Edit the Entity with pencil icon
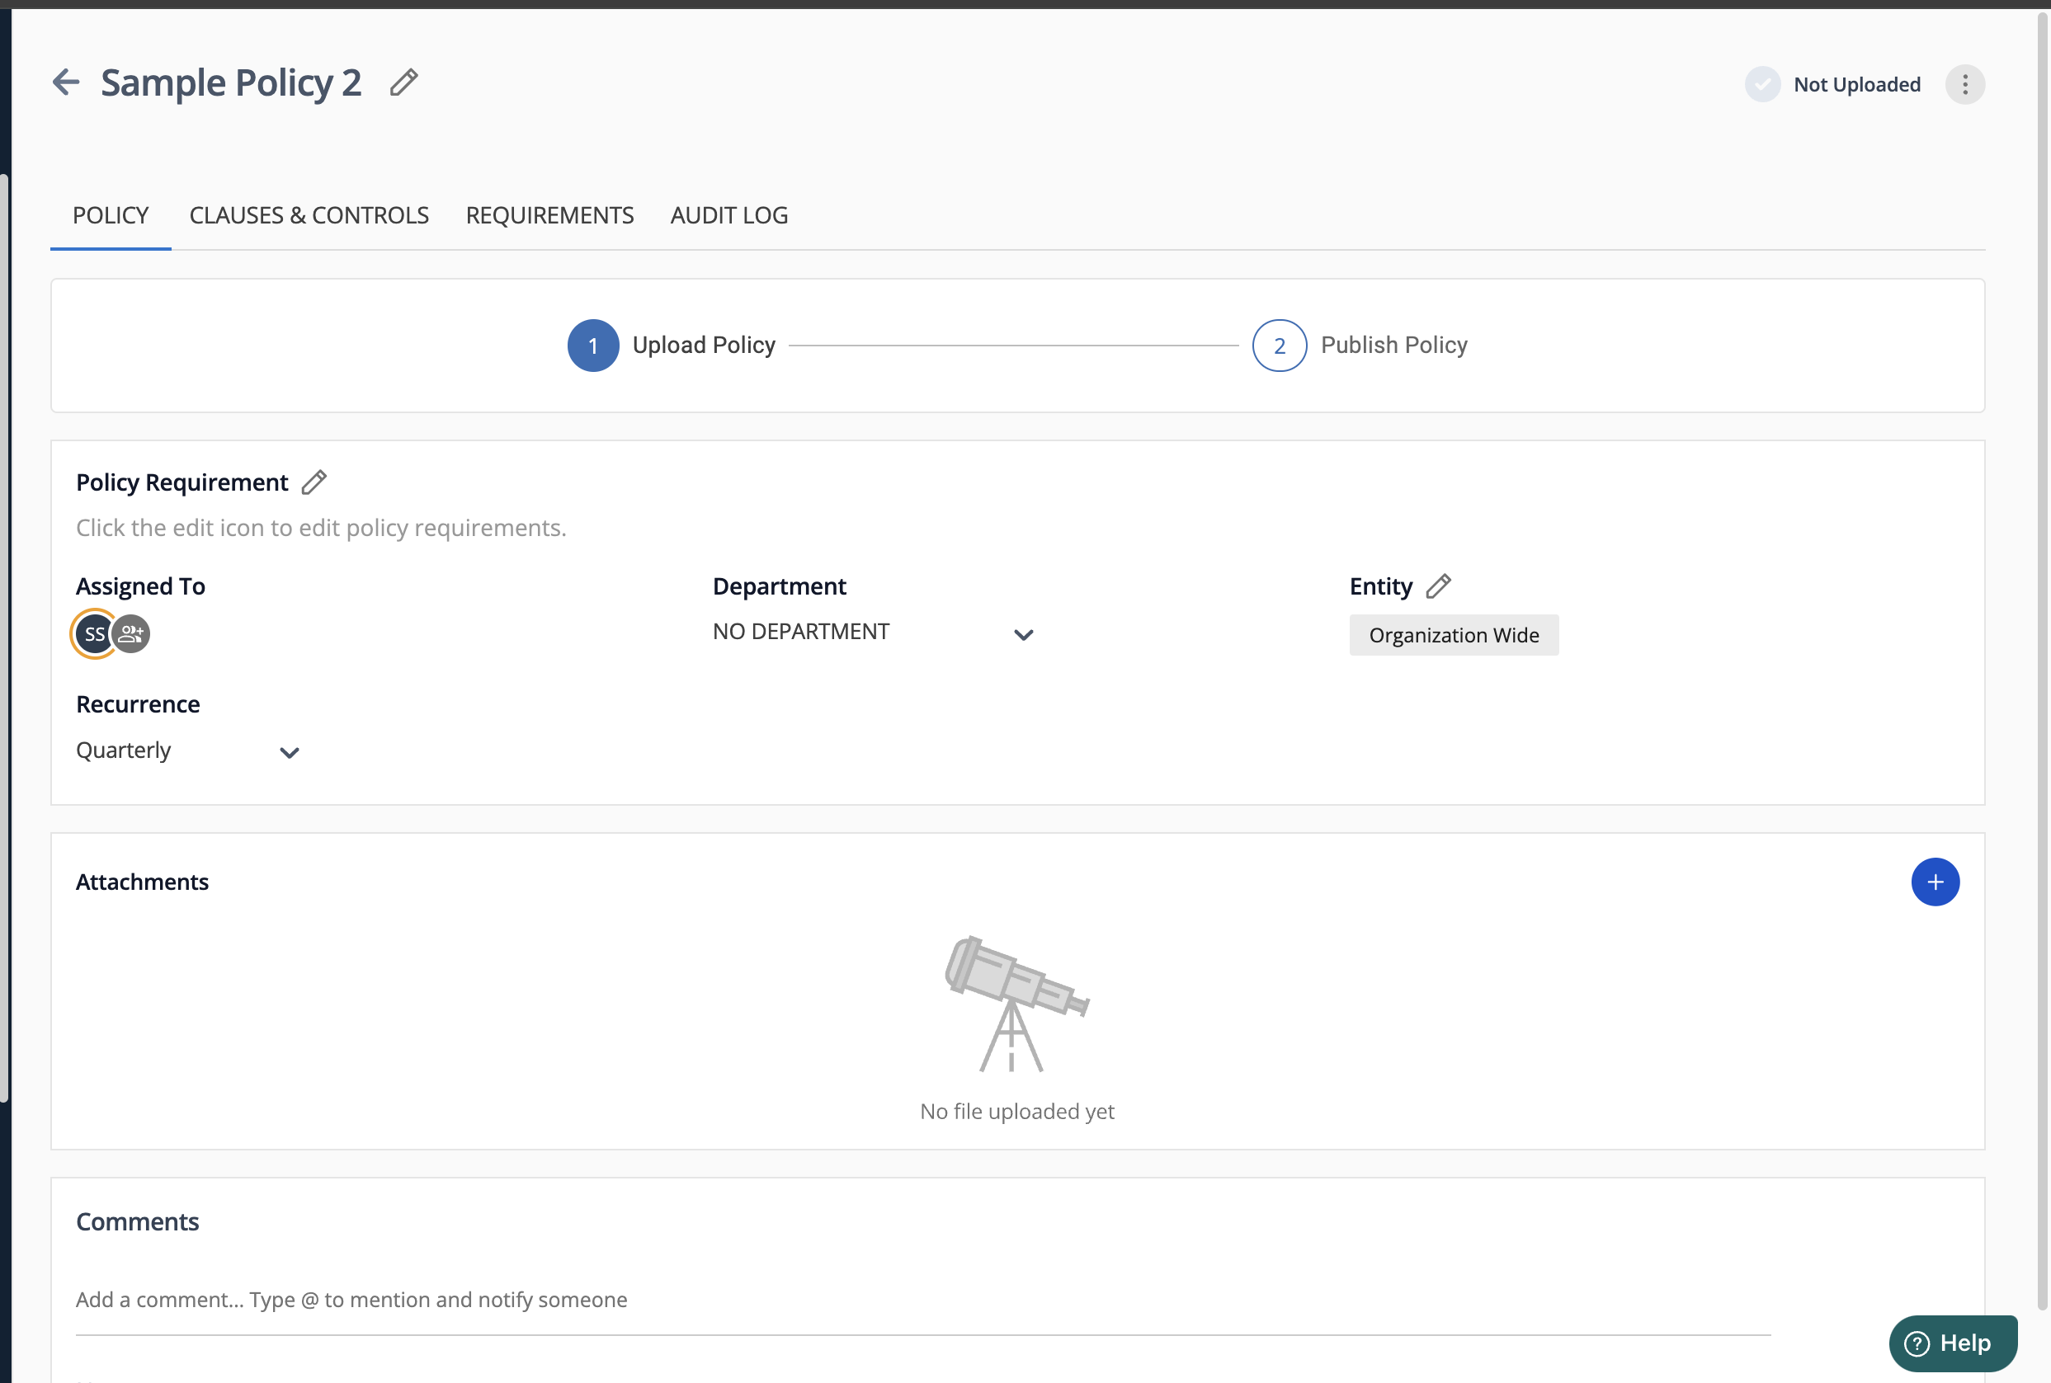This screenshot has height=1383, width=2051. point(1438,586)
